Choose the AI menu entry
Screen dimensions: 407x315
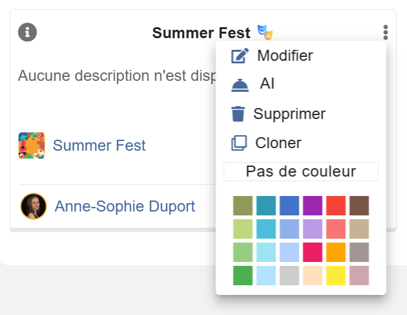click(x=267, y=84)
